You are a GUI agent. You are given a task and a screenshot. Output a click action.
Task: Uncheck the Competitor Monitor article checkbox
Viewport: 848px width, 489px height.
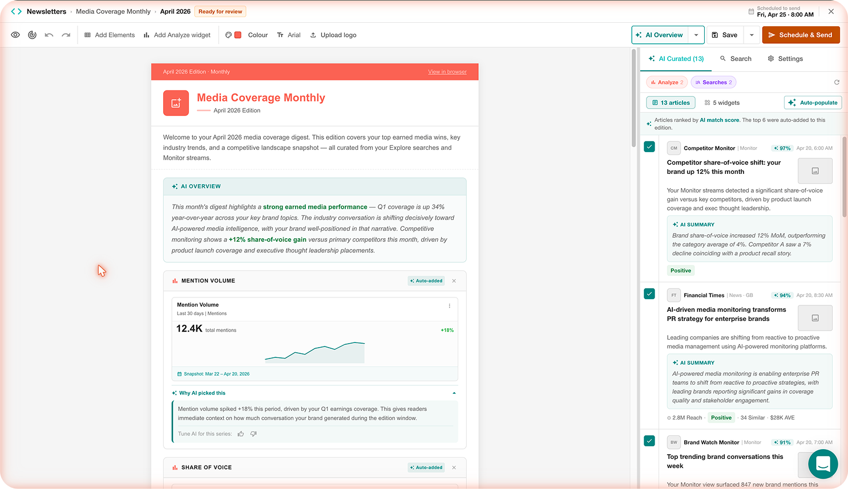pyautogui.click(x=649, y=146)
